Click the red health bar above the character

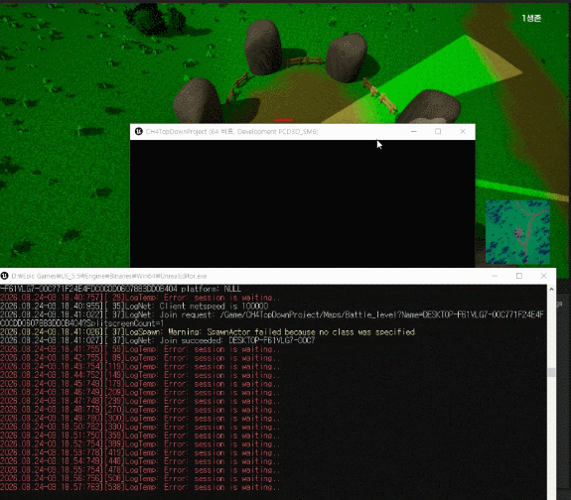283,120
